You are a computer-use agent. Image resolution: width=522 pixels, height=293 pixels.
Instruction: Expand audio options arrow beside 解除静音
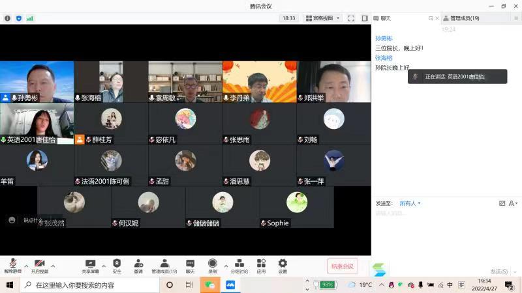pyautogui.click(x=26, y=266)
